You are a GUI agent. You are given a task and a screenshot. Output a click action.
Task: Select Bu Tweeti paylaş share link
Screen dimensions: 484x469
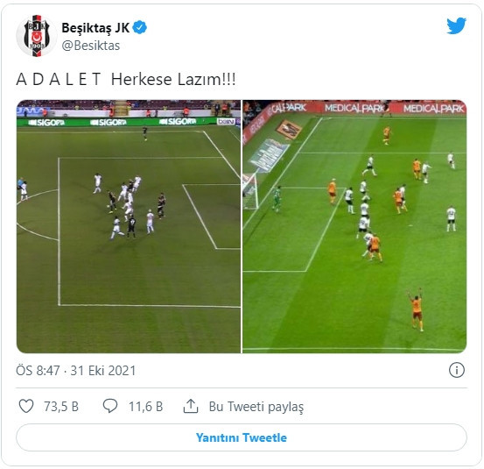tap(256, 407)
